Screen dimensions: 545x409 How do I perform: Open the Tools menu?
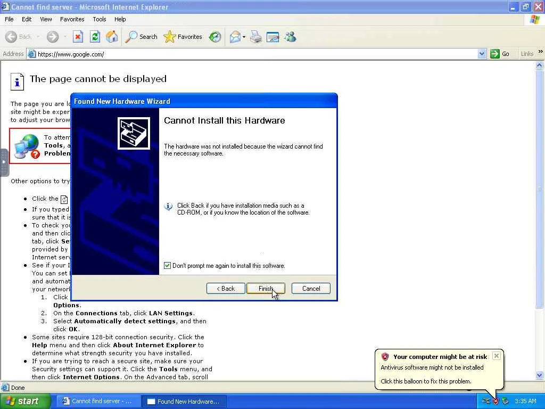click(x=99, y=19)
